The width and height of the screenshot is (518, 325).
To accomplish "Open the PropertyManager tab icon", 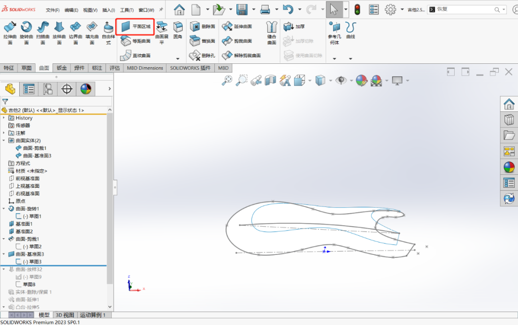I will pos(29,89).
